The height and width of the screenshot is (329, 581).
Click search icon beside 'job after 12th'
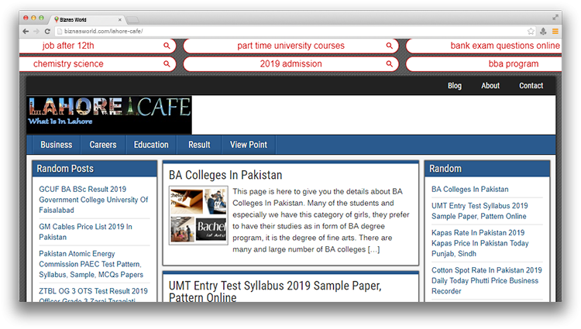coord(167,46)
